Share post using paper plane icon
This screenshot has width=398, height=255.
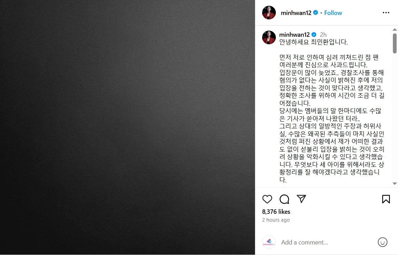[301, 199]
